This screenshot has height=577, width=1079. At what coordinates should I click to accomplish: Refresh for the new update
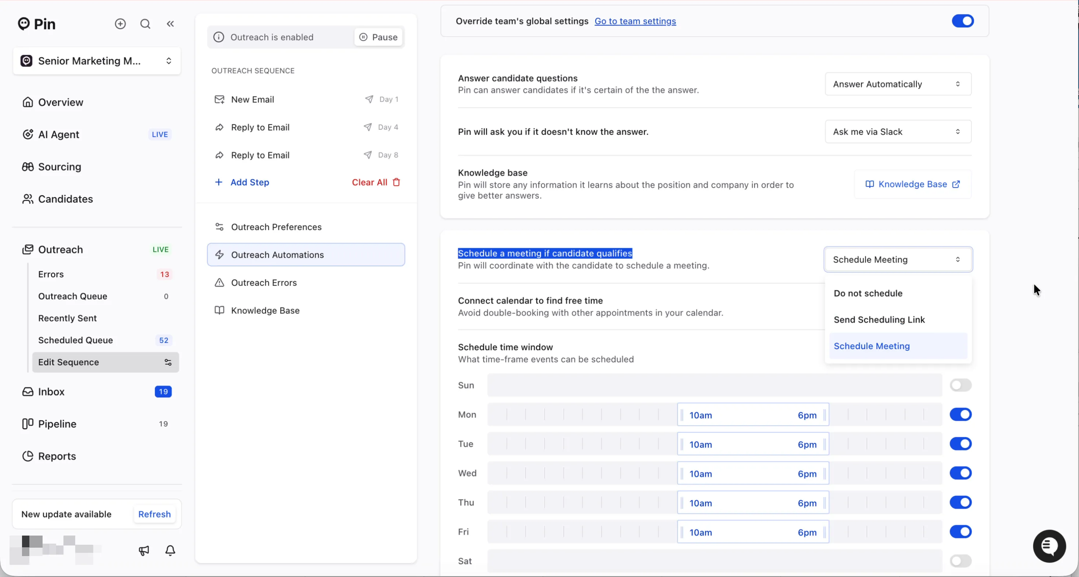(x=155, y=514)
